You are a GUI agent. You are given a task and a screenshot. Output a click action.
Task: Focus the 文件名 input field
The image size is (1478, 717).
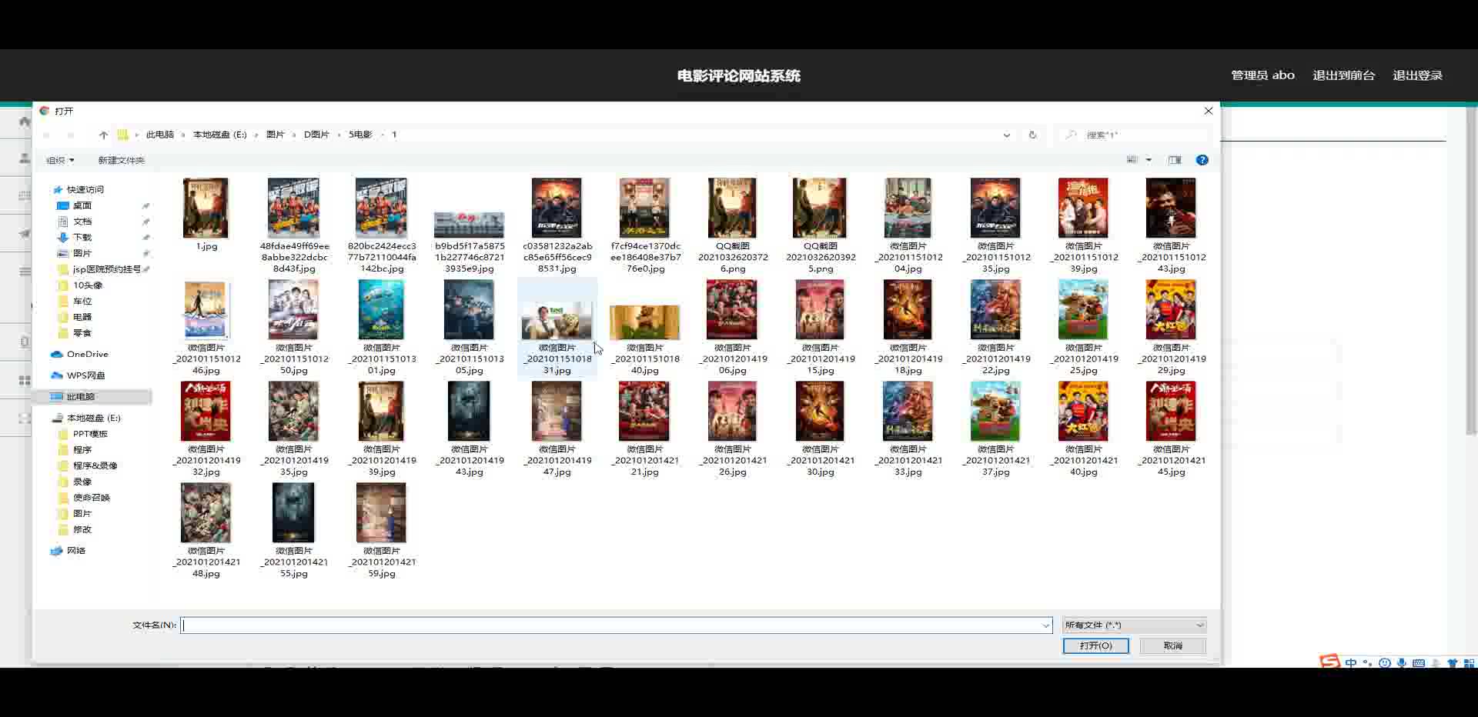click(x=617, y=625)
